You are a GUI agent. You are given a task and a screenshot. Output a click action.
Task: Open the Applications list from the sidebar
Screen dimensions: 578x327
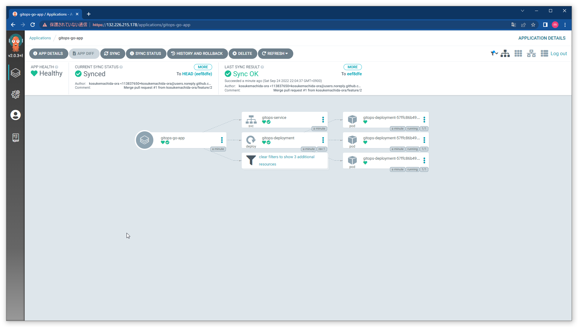coord(16,73)
